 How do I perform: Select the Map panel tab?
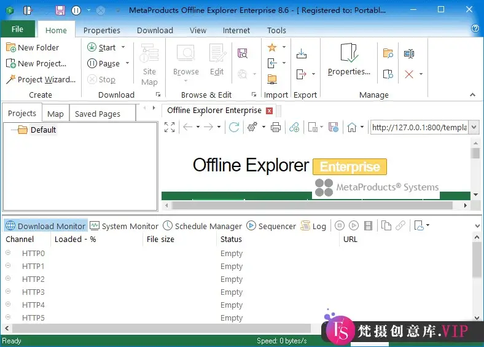55,114
